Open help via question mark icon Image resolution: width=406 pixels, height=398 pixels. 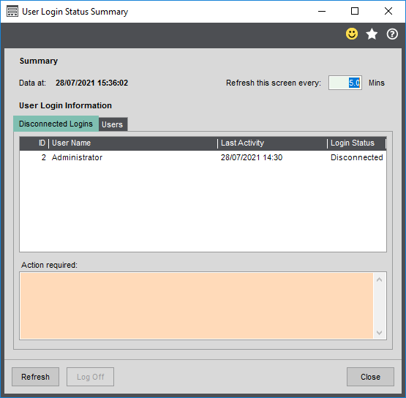[x=392, y=34]
